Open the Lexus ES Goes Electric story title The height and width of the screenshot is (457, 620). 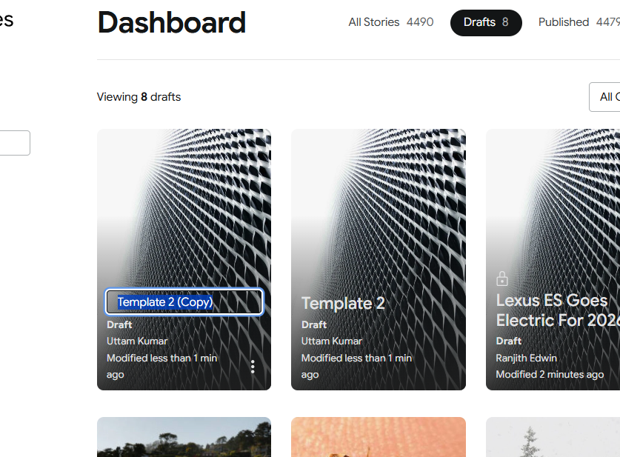click(x=558, y=310)
